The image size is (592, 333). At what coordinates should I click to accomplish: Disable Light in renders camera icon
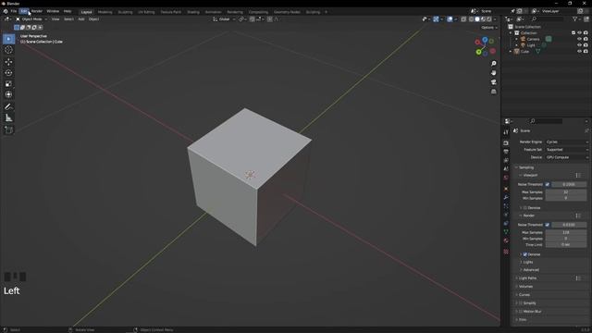(x=586, y=45)
